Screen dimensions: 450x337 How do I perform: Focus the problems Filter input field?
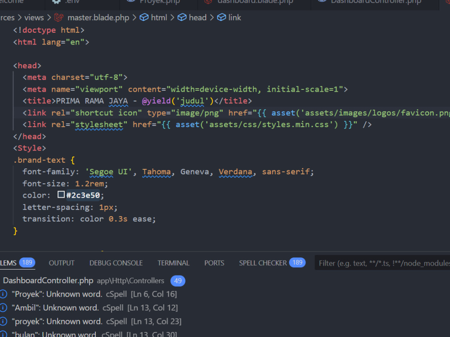coord(382,263)
